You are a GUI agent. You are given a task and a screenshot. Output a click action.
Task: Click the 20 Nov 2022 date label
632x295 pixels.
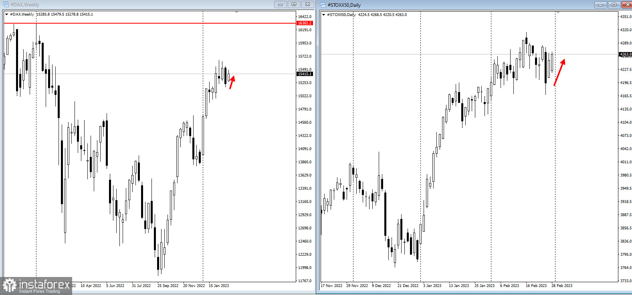[x=194, y=286]
